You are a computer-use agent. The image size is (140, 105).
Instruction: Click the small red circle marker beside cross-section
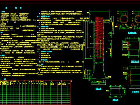pyautogui.click(x=118, y=25)
